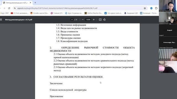
Task: Rotate the PDF counterclockwise
Action: 105,20
